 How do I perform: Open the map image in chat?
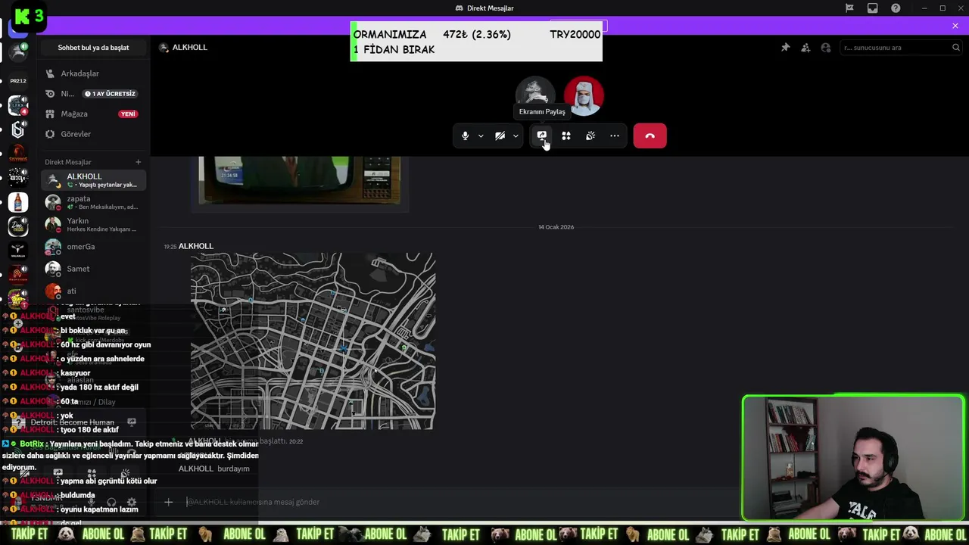[313, 341]
